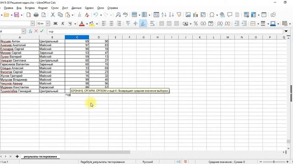Toggle align right
The height and width of the screenshot is (164, 293).
point(119,23)
